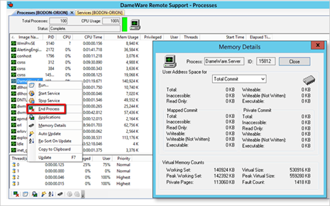Screen dimensions: 330x206
Task: Click PID 5140 in the process list
Action: (x=50, y=43)
